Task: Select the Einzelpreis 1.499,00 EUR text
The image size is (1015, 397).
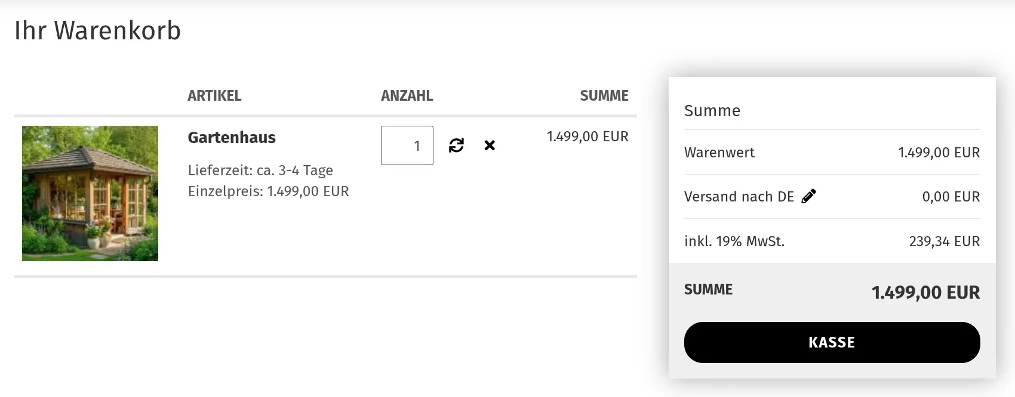Action: (x=269, y=191)
